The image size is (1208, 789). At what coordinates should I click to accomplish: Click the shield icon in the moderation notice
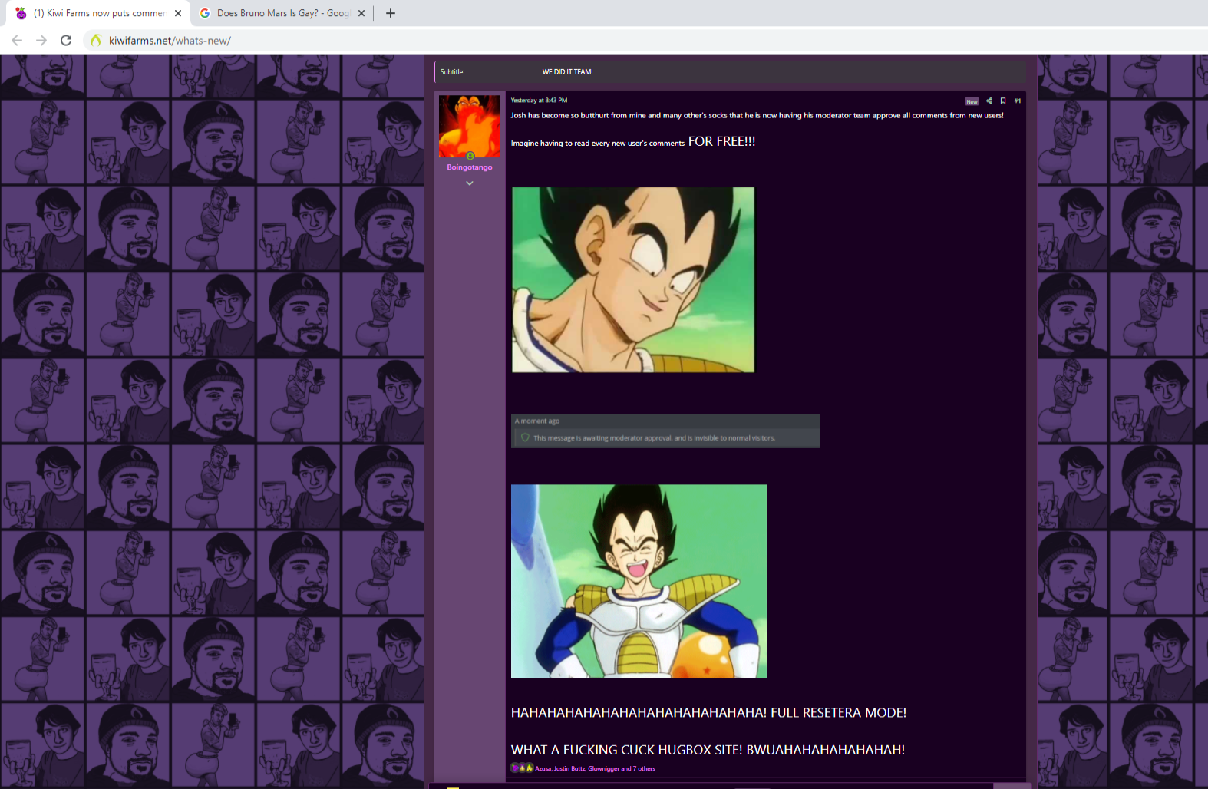point(525,437)
